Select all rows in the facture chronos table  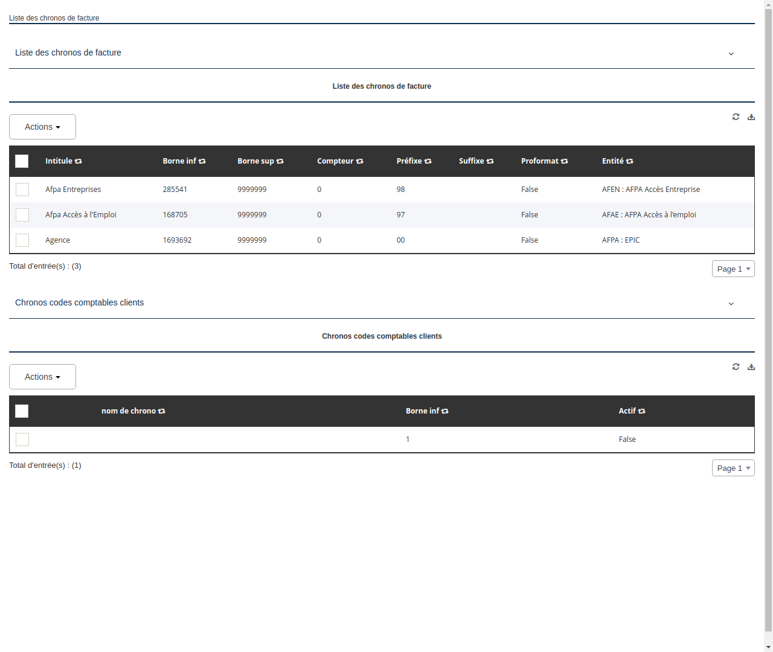point(22,161)
